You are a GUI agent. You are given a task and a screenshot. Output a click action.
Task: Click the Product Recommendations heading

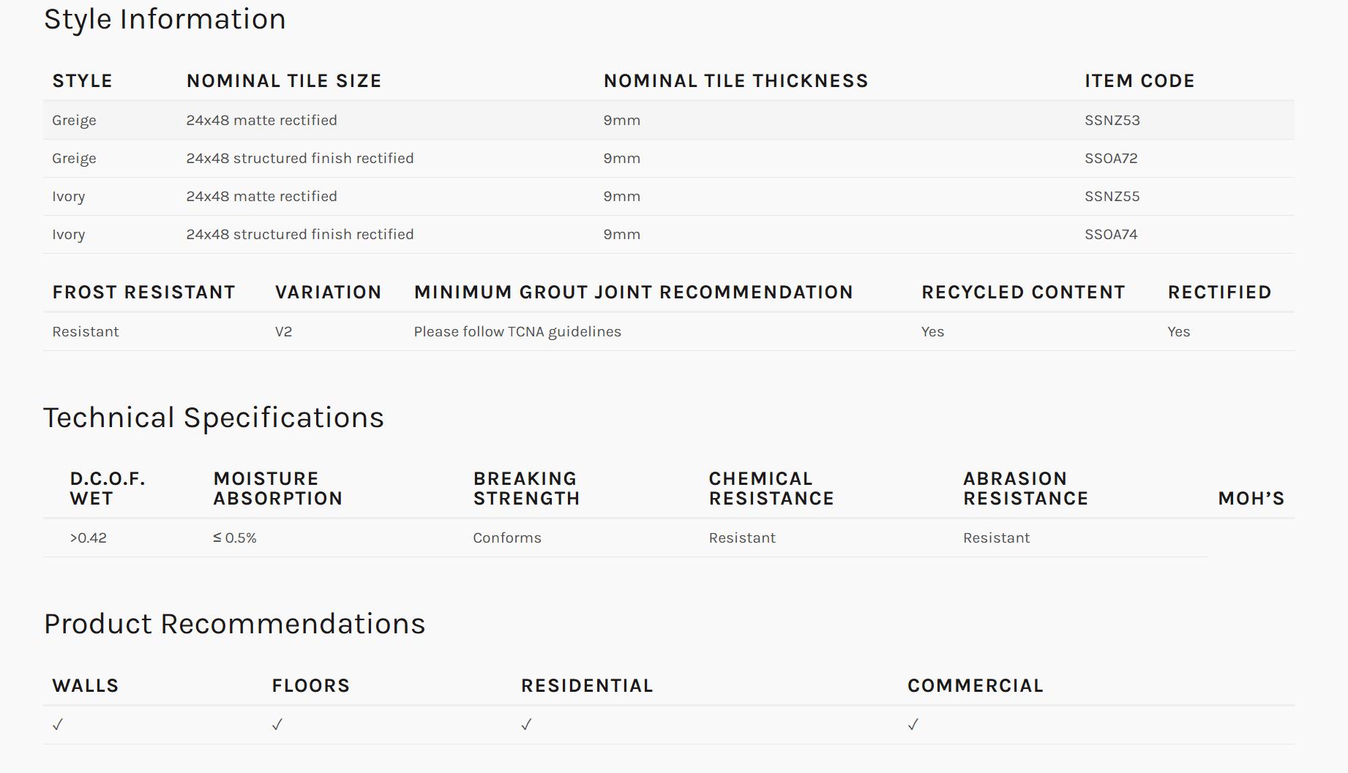click(x=234, y=624)
